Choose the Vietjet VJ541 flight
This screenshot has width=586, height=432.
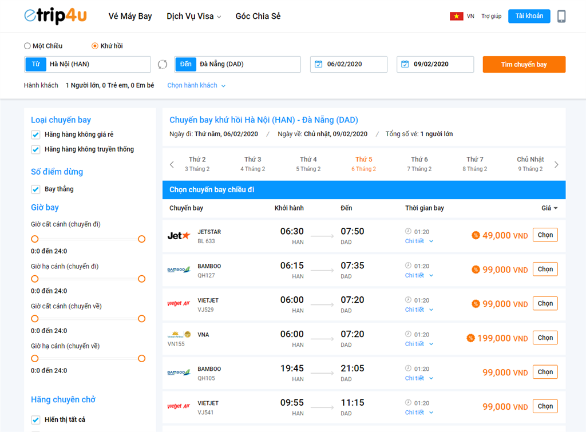[545, 406]
